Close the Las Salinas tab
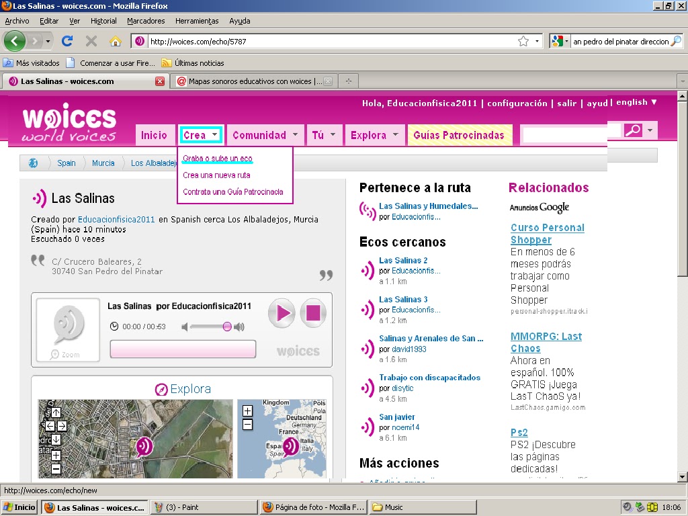Viewport: 688px width, 516px height. pyautogui.click(x=160, y=81)
